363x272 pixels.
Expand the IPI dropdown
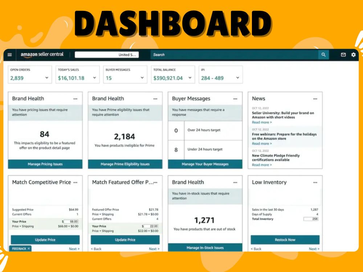point(237,78)
